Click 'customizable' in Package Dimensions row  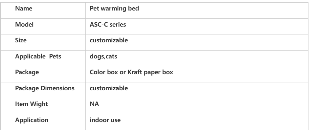tap(109, 88)
